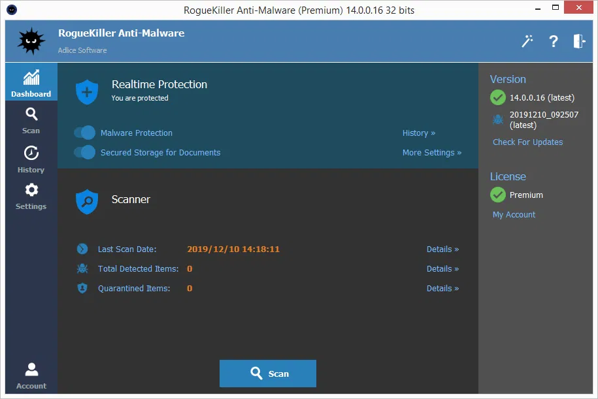Minimize the RogueKiller window
The image size is (598, 399).
(x=538, y=8)
